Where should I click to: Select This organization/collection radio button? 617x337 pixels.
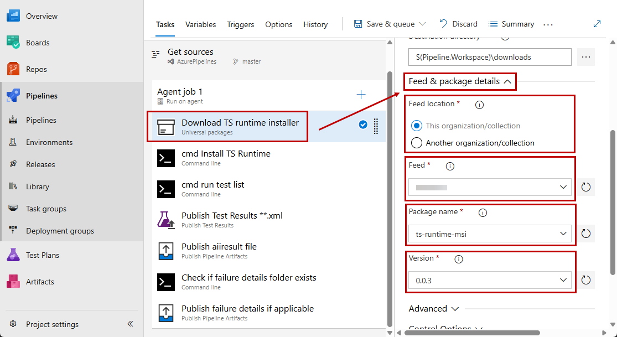[x=416, y=126]
